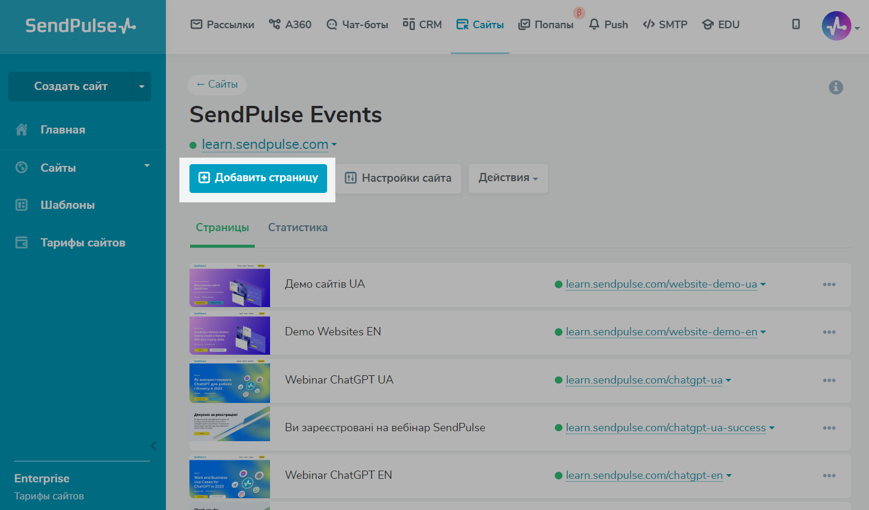Open the mobile device icon in header
869x510 pixels.
796,24
